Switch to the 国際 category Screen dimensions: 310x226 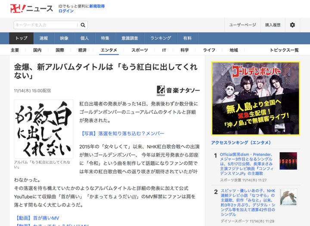coord(60,50)
